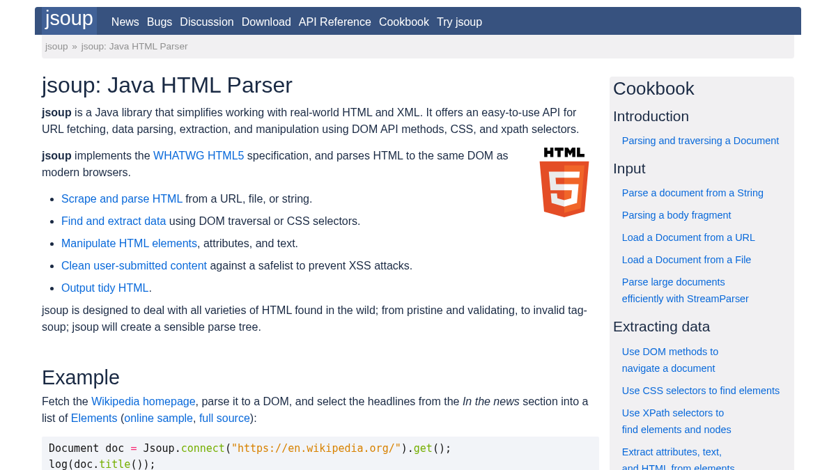Screen dimensions: 836x470
Task: Open the Scrape and parse HTML link
Action: click(122, 199)
